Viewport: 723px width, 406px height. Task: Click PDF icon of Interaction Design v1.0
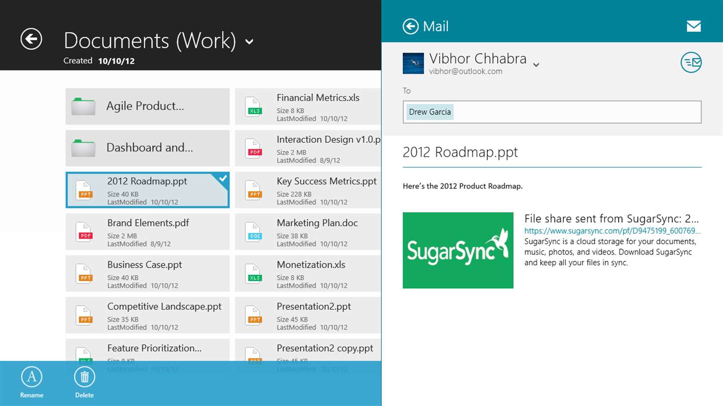coord(255,148)
